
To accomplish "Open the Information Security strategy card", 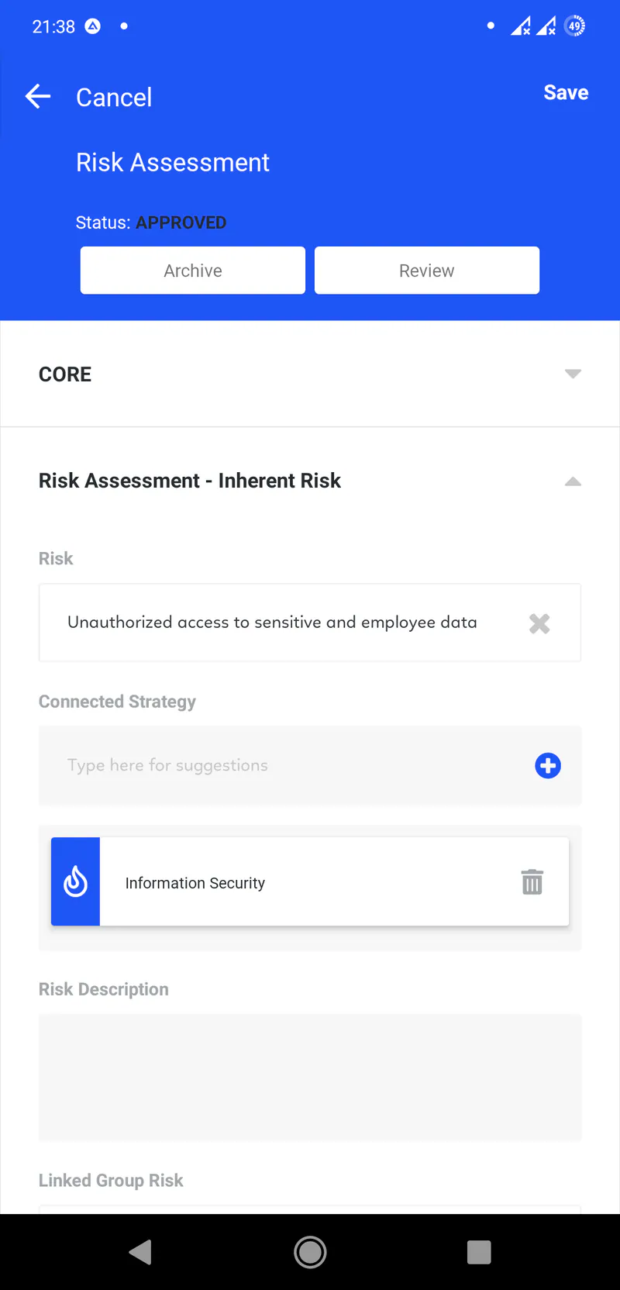I will tap(310, 882).
